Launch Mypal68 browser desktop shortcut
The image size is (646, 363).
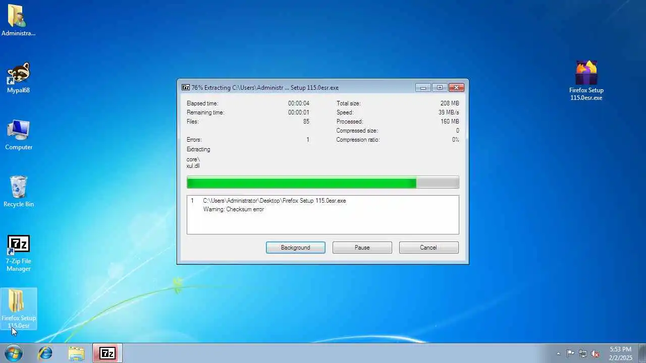(18, 78)
